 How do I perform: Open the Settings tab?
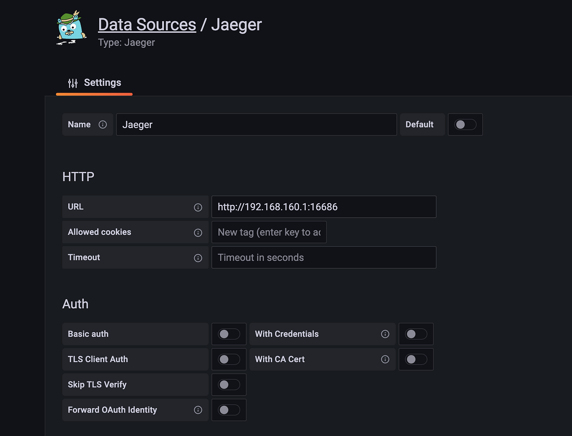tap(94, 83)
